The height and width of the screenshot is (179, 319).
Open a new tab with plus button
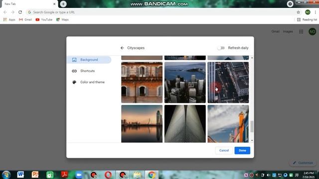pyautogui.click(x=63, y=4)
